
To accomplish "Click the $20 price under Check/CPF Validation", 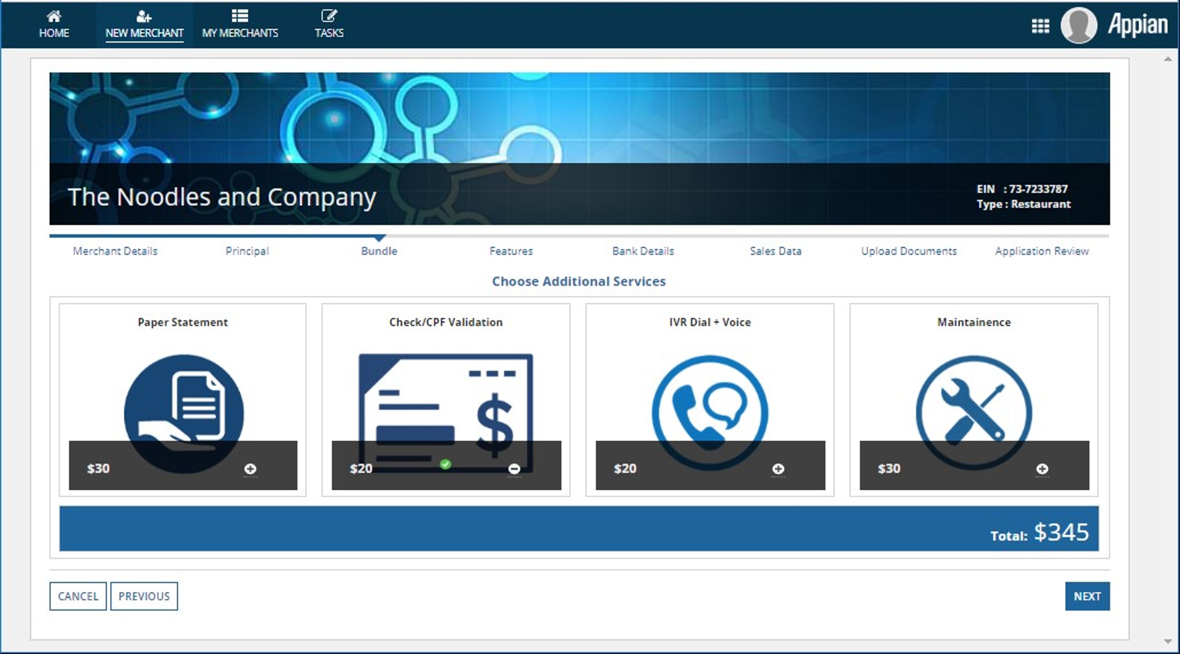I will point(361,468).
